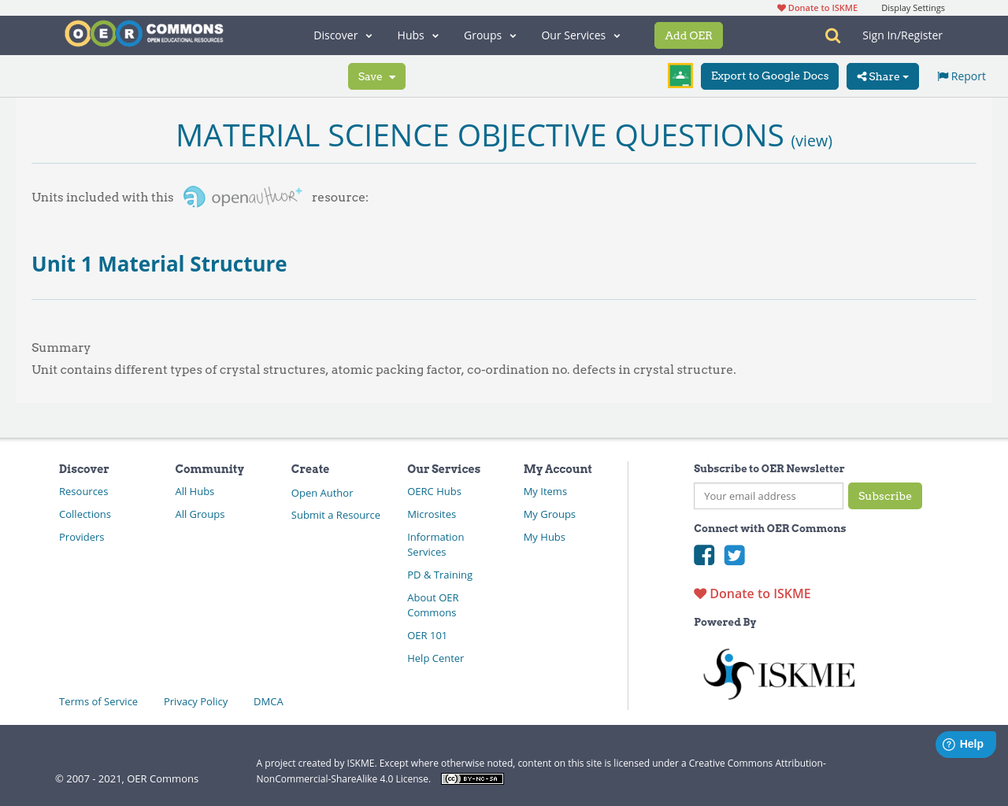Open OER Commons Facebook page
The image size is (1008, 806).
703,555
